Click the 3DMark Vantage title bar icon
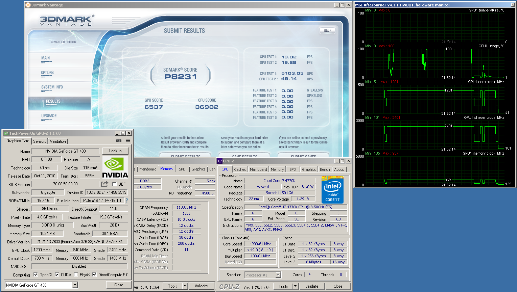The image size is (517, 292). (28, 5)
